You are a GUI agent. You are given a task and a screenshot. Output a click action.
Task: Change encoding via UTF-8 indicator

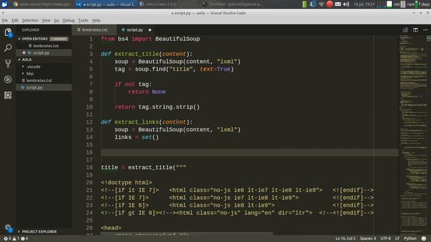(385, 239)
